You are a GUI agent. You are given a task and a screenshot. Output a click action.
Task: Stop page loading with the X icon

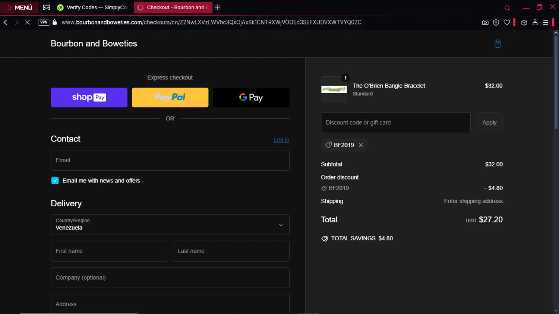coord(27,22)
